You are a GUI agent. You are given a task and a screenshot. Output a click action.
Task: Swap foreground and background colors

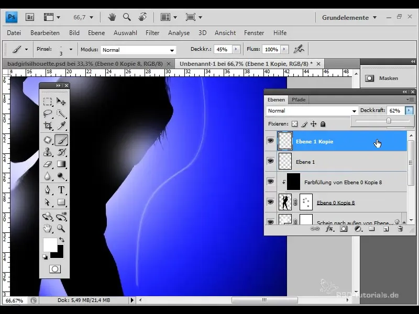point(62,240)
